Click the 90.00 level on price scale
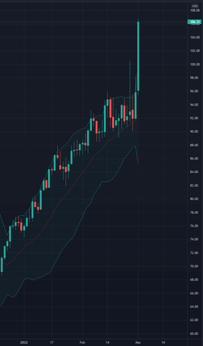This screenshot has height=346, width=203. (194, 132)
